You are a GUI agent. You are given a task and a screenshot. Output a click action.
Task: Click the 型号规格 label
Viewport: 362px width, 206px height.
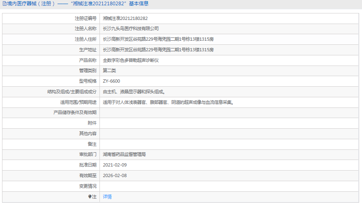[x=88, y=81]
